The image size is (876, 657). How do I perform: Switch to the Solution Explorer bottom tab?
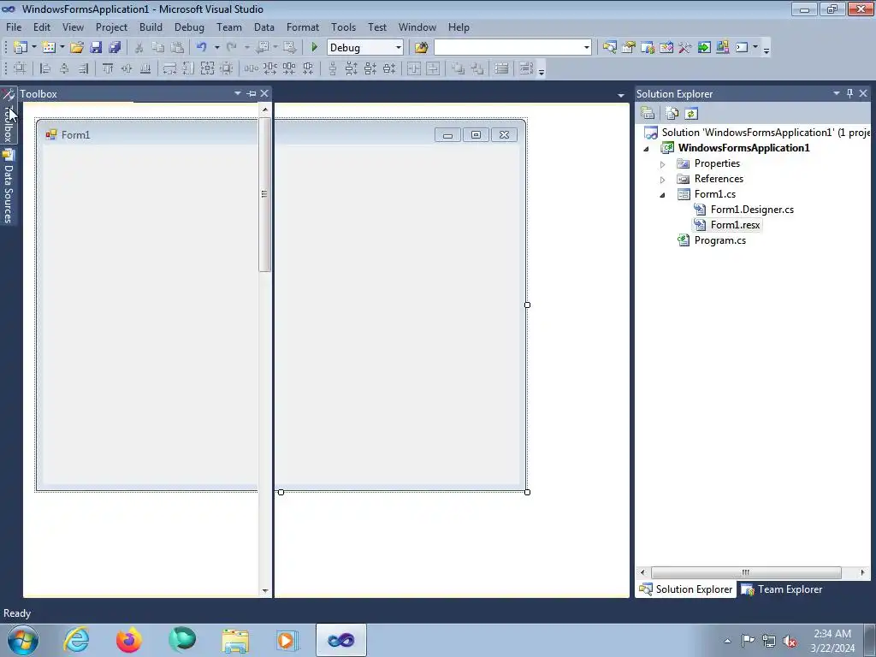[686, 589]
